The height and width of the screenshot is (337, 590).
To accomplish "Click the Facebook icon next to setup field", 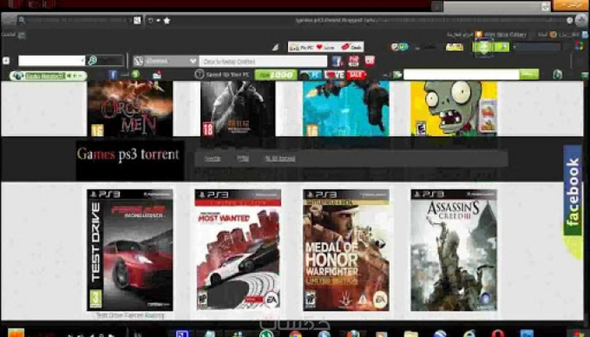I will [x=337, y=61].
